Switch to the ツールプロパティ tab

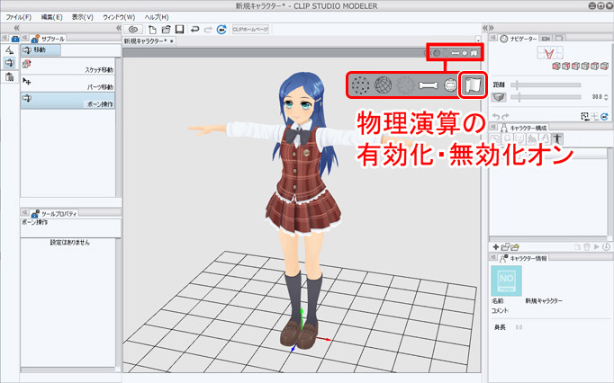tap(54, 214)
